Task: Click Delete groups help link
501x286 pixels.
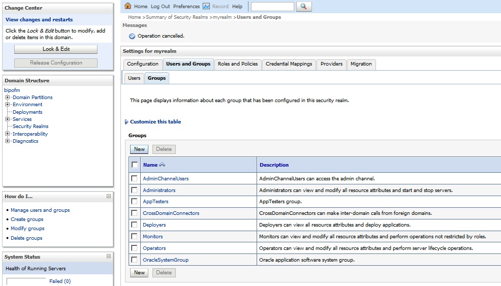Action: tap(26, 238)
